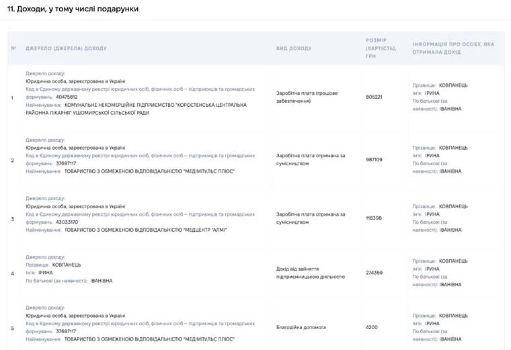
Task: Click row number 3
Action: 13,219
